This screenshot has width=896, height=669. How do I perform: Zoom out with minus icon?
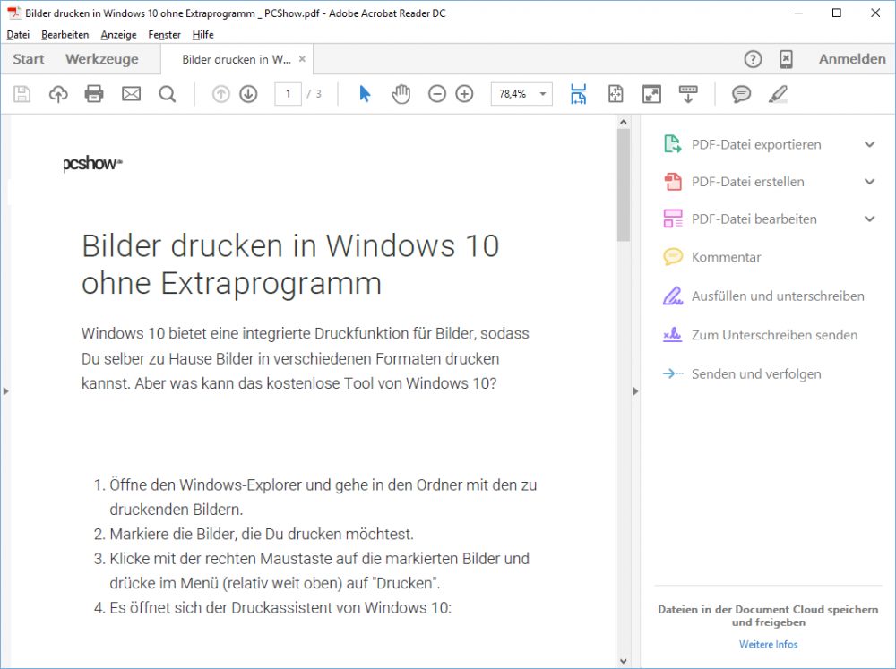click(x=437, y=94)
